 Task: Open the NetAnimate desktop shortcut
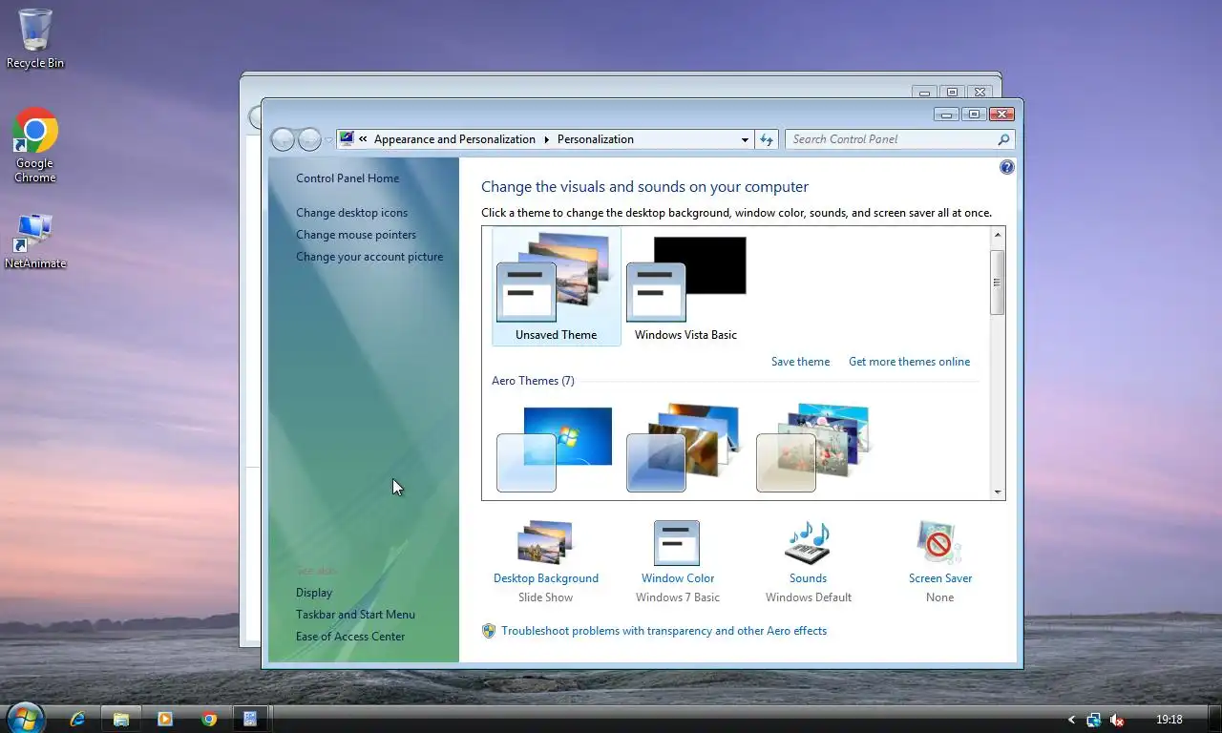(x=35, y=232)
